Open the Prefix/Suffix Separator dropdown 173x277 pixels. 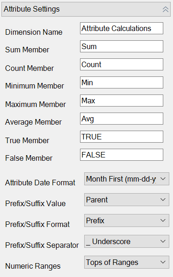click(x=127, y=241)
